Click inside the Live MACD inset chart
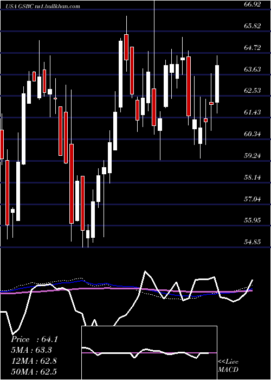This screenshot has height=380, width=271. [149, 353]
